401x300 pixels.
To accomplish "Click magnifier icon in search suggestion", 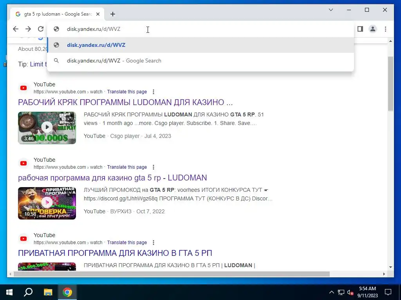I will coord(56,61).
